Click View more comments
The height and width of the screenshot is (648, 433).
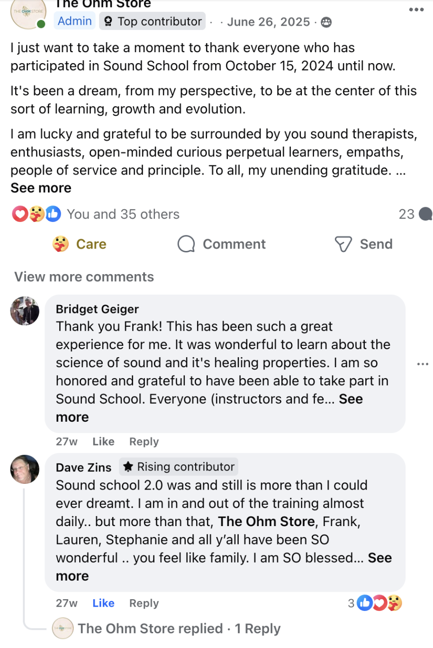[x=84, y=277]
